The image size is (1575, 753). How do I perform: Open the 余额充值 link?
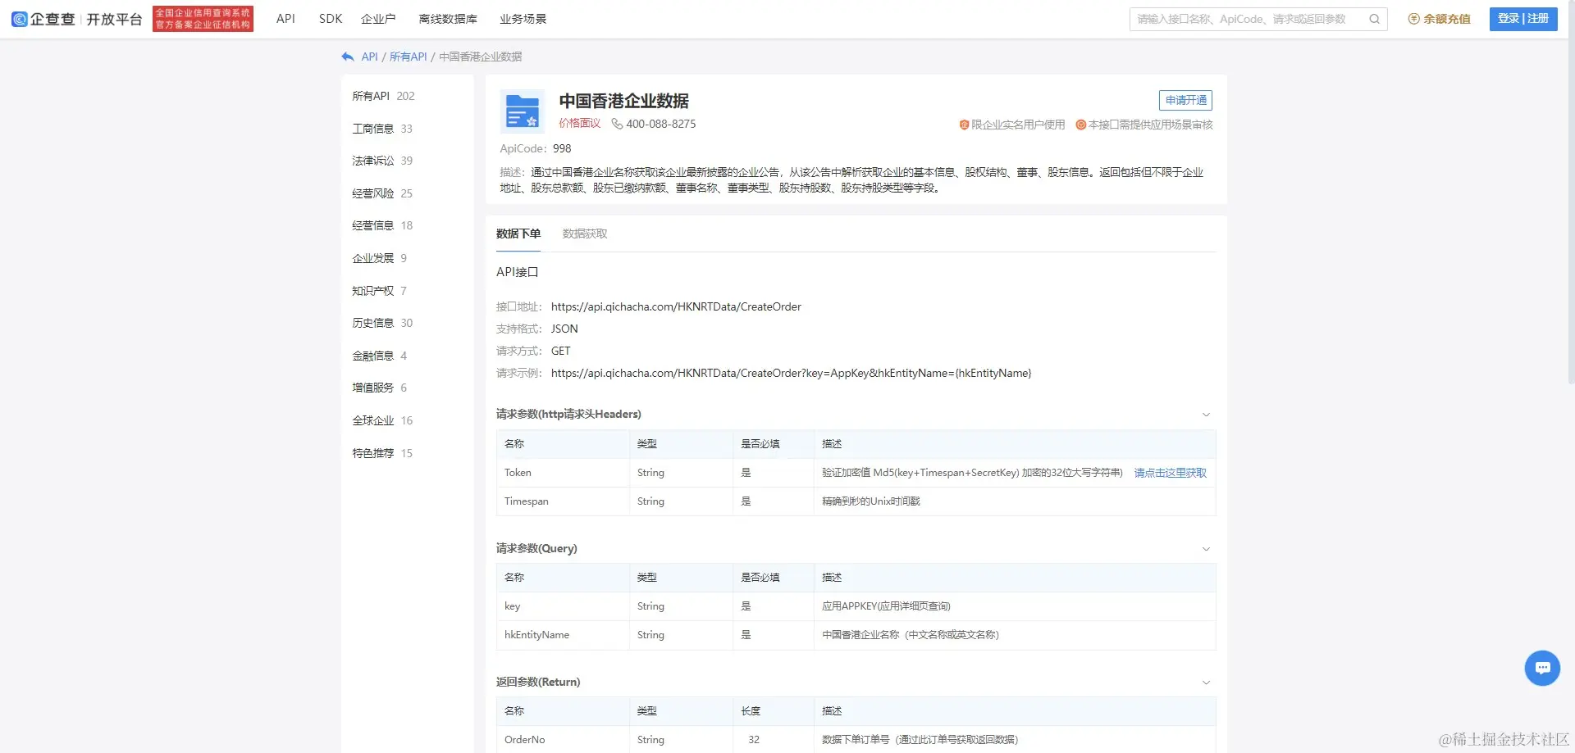[1447, 19]
